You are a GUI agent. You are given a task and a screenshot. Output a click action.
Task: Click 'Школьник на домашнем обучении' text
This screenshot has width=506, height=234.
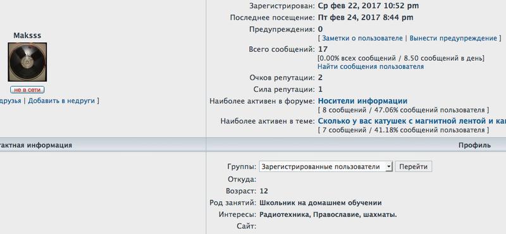pyautogui.click(x=321, y=203)
